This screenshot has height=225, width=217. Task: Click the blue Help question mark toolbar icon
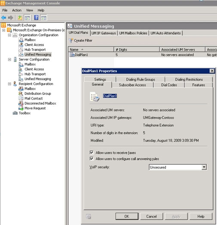click(37, 18)
